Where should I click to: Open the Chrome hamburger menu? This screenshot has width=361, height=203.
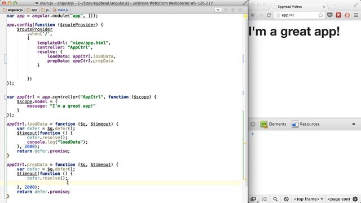pos(356,15)
